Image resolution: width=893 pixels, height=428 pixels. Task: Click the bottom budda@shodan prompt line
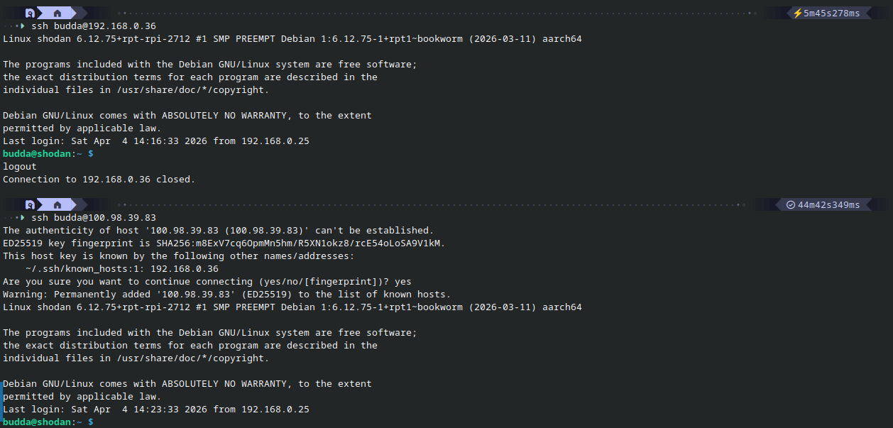(48, 422)
